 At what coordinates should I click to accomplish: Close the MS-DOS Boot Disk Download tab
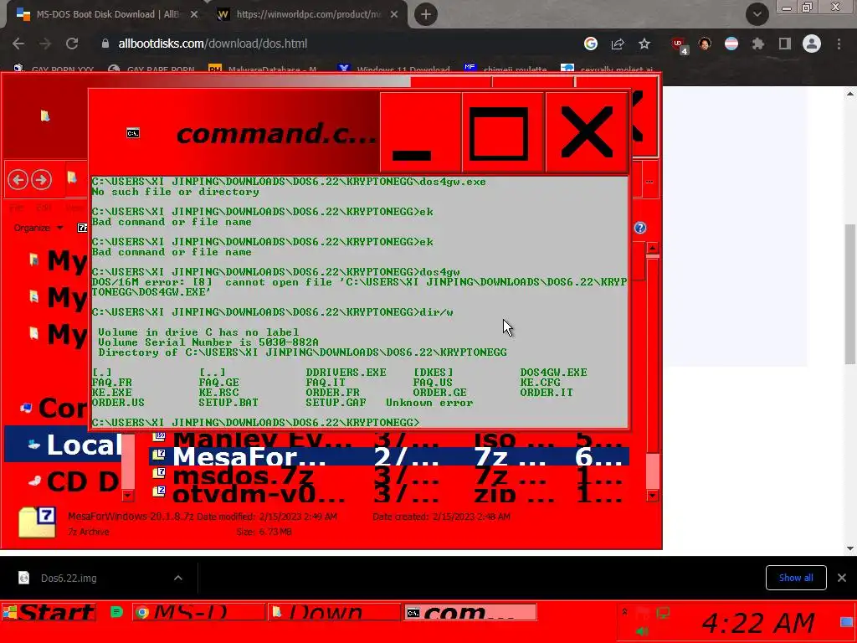point(194,14)
